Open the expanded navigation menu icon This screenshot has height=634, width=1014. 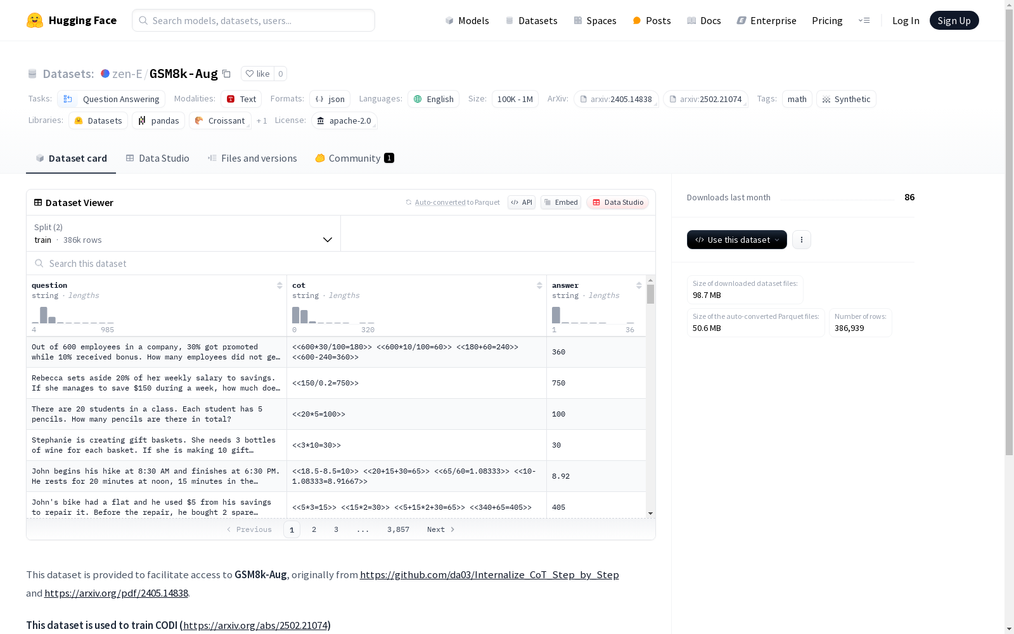(x=864, y=20)
